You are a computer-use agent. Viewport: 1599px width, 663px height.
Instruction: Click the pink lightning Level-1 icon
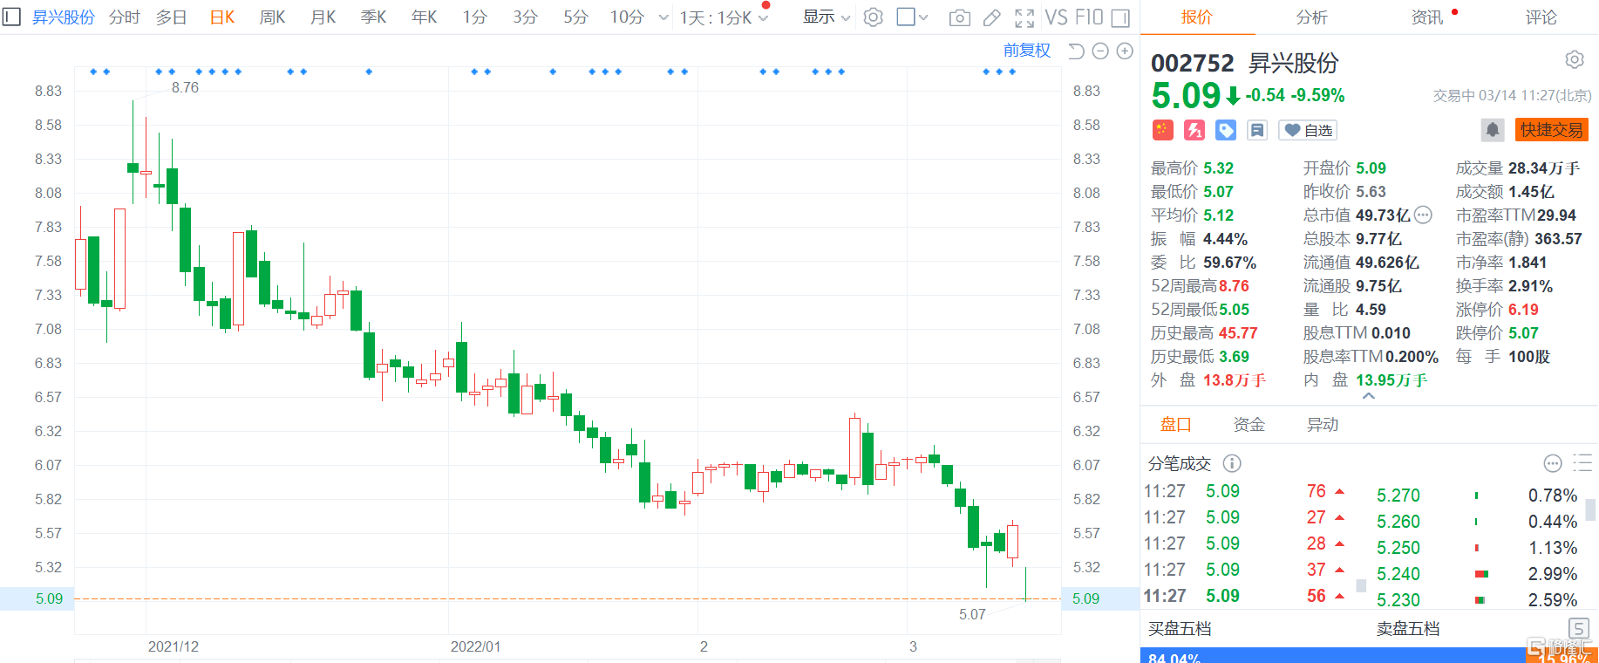[1194, 130]
